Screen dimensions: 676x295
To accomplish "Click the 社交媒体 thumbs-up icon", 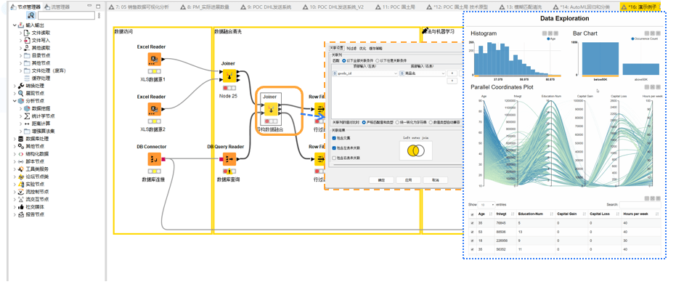I will tap(21, 206).
